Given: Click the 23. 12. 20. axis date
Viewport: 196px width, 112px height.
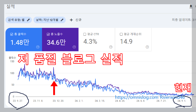Looking at the screenshot, I should click(x=58, y=101).
